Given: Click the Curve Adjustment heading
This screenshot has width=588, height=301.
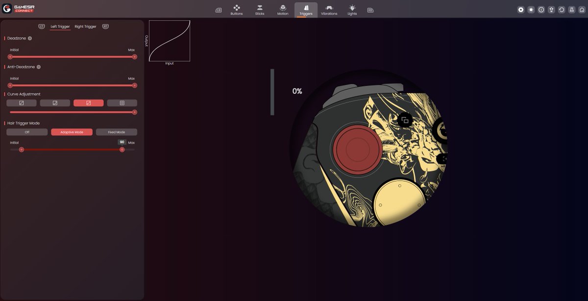Looking at the screenshot, I should pos(24,94).
